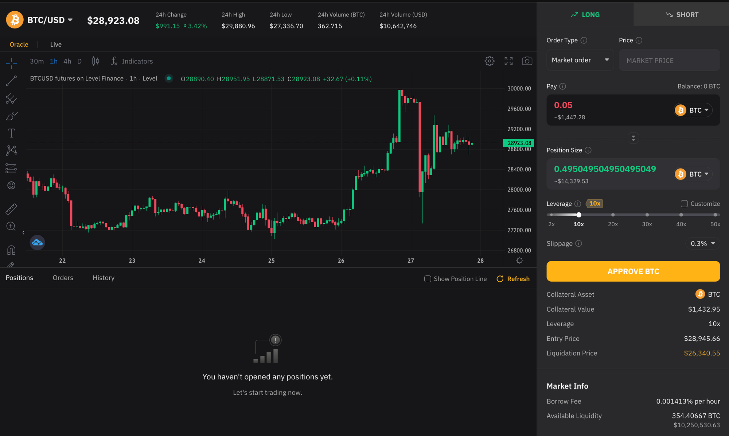The image size is (729, 436).
Task: Open the 0.3% slippage dropdown
Action: coord(702,243)
